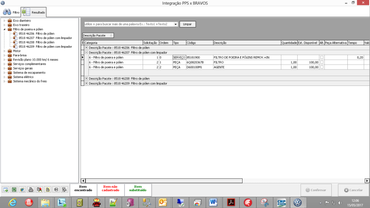
Task: Open the CNP Apoio taskbar icon
Action: point(282,203)
